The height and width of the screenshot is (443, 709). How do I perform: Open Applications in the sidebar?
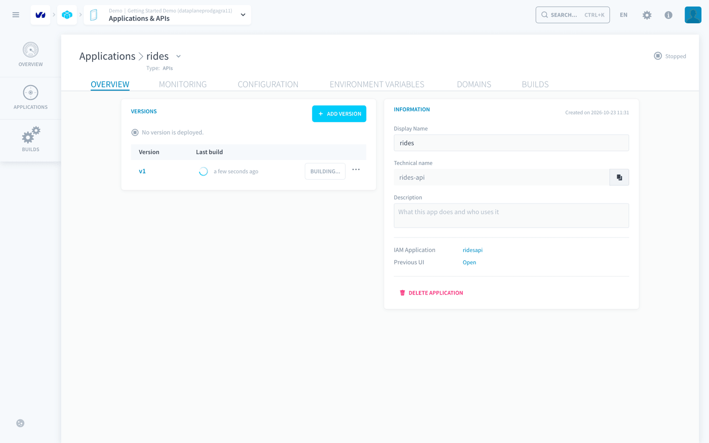click(x=30, y=98)
